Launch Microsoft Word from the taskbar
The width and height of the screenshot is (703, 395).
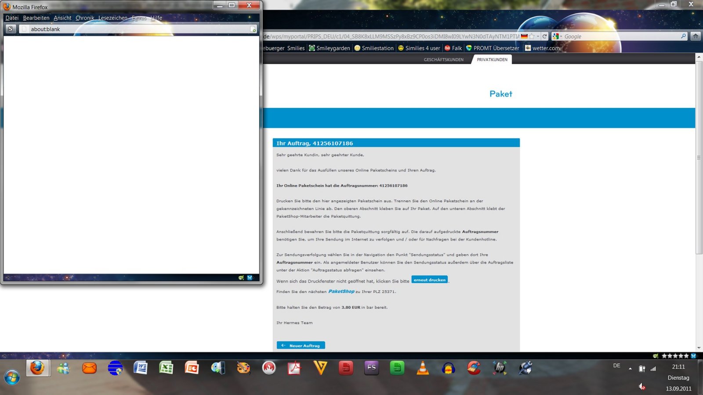coord(141,368)
